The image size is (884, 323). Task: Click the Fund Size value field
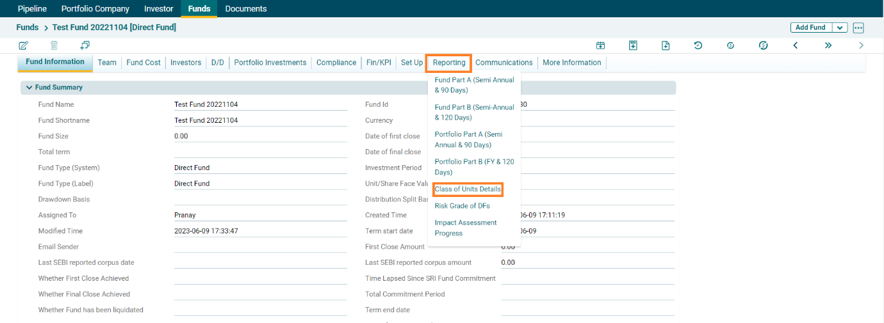(x=260, y=136)
